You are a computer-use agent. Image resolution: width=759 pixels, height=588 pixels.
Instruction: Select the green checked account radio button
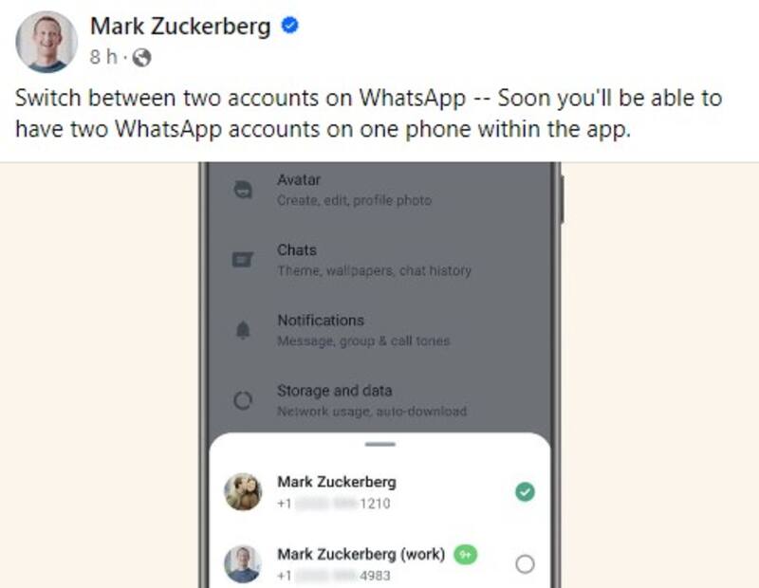[525, 491]
